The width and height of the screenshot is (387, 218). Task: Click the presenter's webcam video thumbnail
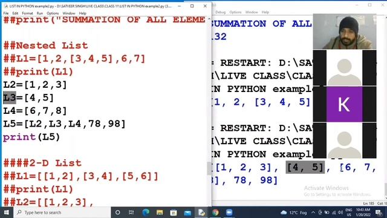click(x=345, y=31)
